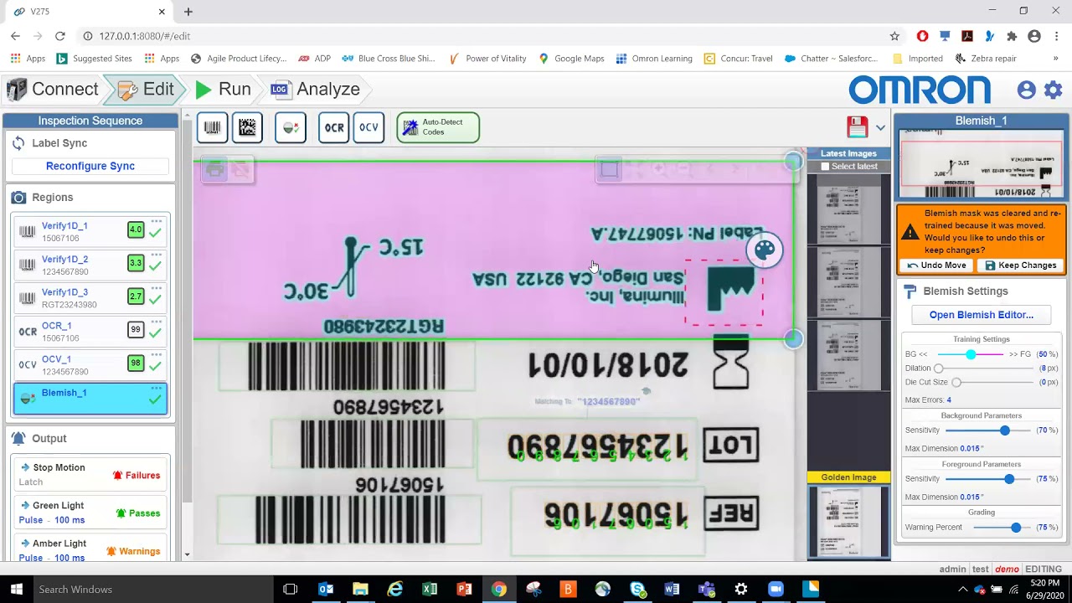The image size is (1072, 603).
Task: Adjust Foreground Parameters Sensitivity slider
Action: click(1009, 479)
